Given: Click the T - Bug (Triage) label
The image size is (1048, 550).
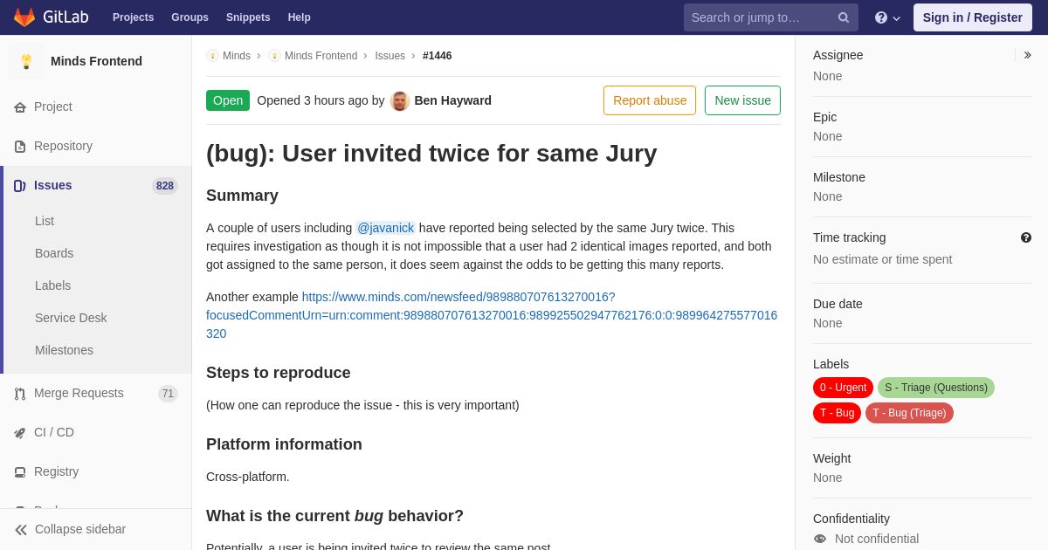Looking at the screenshot, I should click(x=909, y=413).
